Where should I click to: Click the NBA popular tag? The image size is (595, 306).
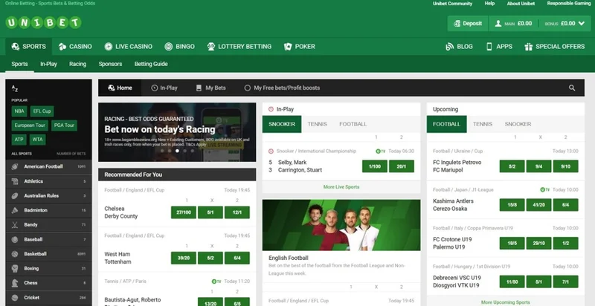pos(19,111)
